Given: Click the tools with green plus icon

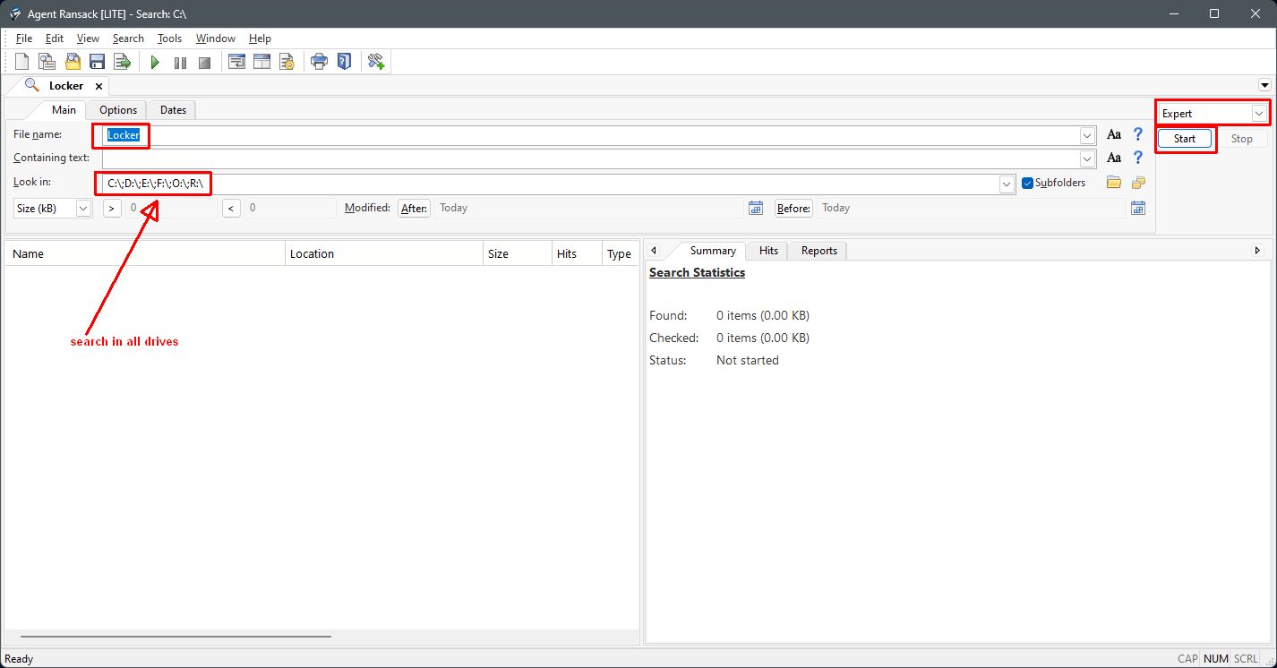Looking at the screenshot, I should (376, 62).
